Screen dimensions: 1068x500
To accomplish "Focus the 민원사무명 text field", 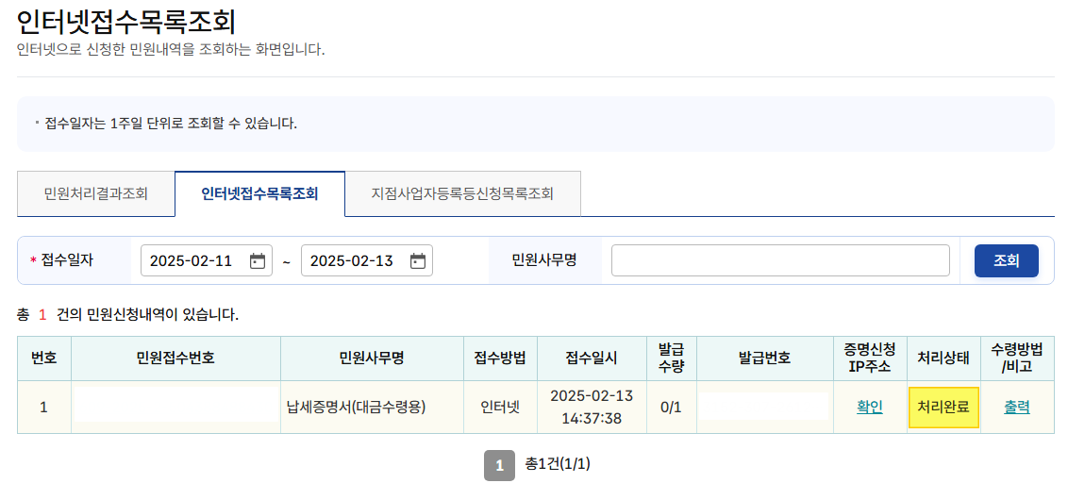I will pos(780,261).
